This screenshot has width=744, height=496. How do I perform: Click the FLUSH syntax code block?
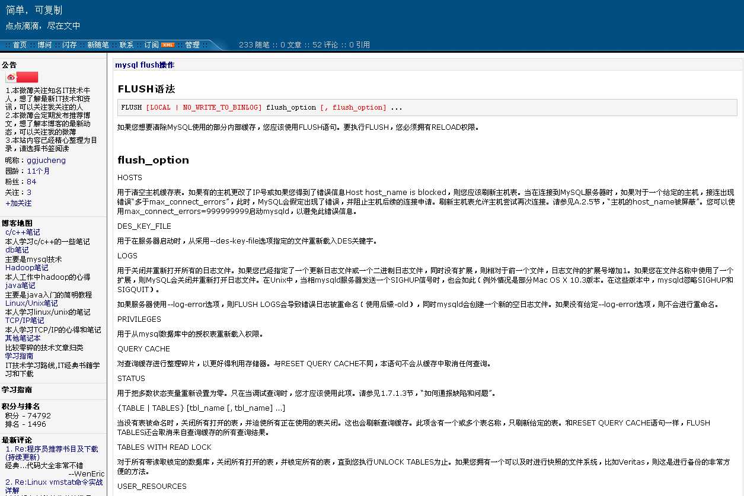427,107
